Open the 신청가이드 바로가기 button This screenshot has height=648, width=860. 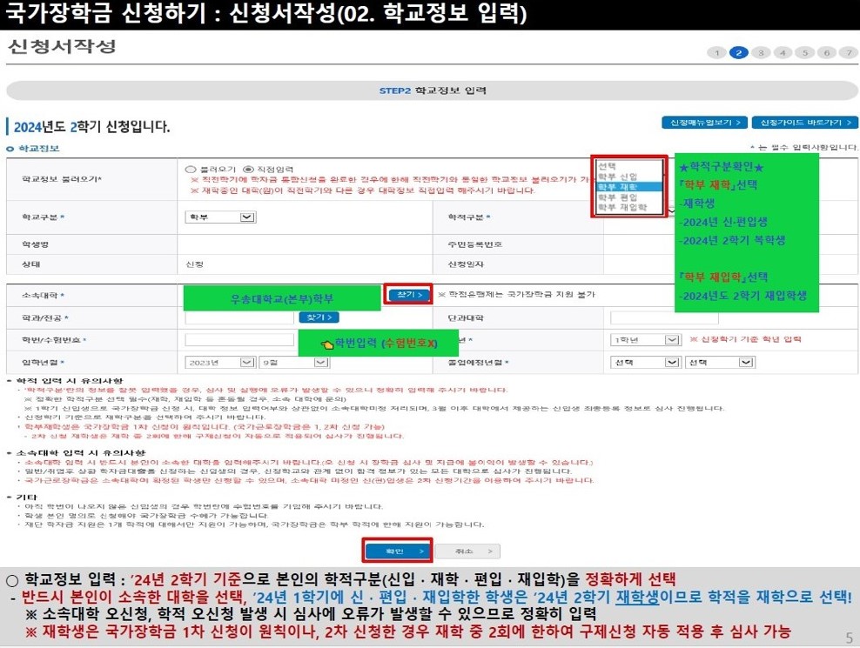click(804, 123)
